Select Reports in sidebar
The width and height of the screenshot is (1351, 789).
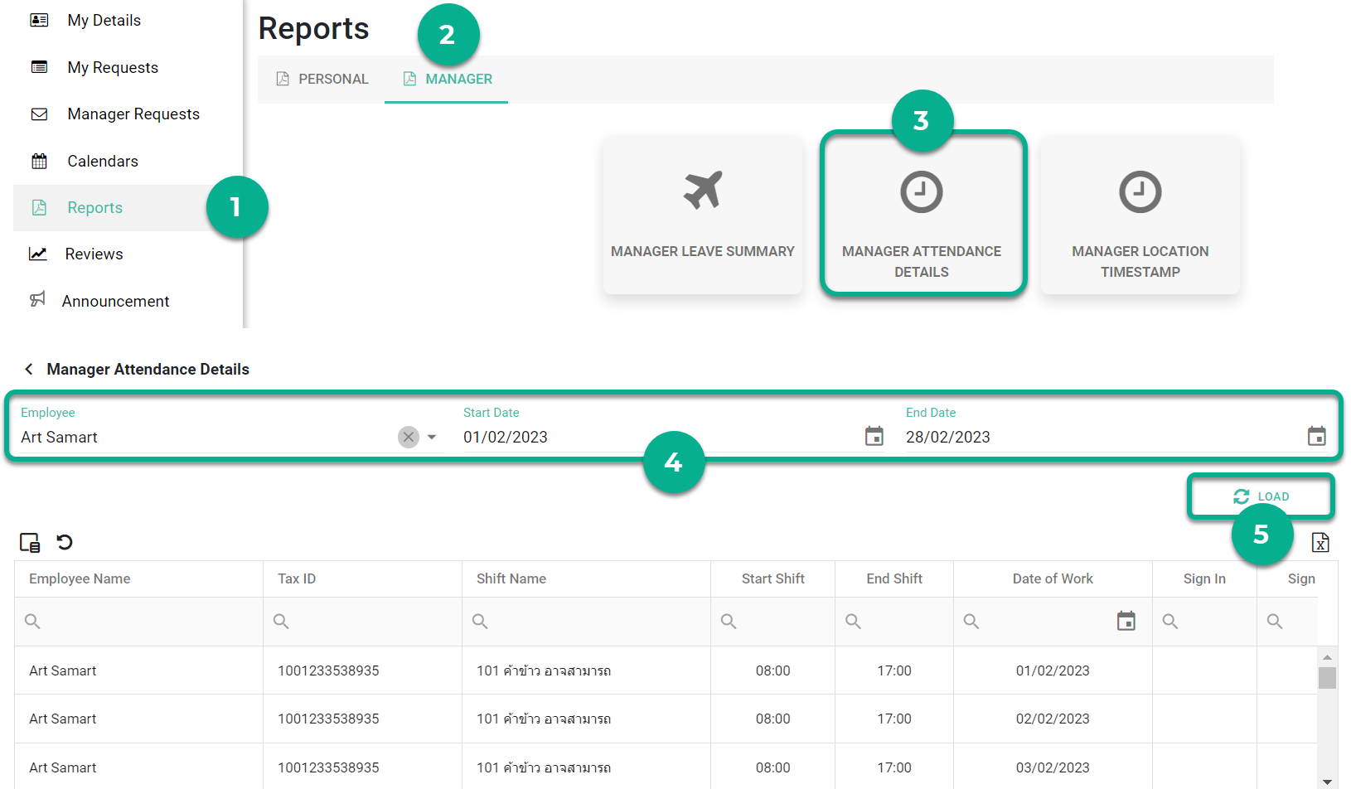[x=94, y=207]
